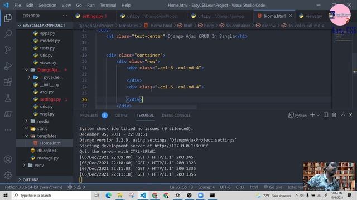The image size is (357, 200).
Task: Click the Windows Start button
Action: pos(6,195)
